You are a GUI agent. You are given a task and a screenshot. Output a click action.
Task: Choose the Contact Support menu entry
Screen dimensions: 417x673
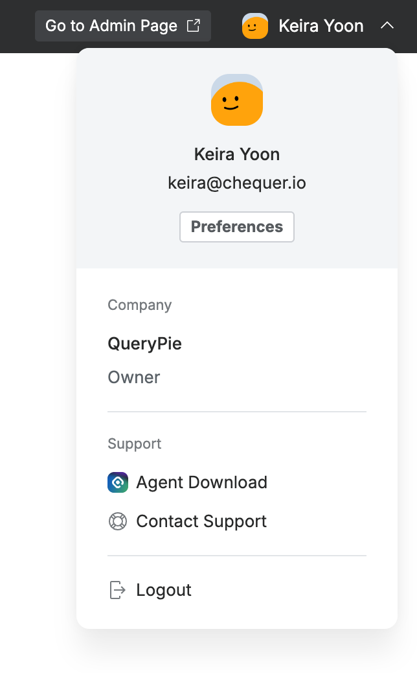tap(201, 521)
